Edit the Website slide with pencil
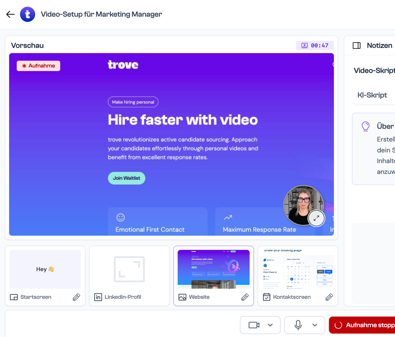 coord(245,297)
